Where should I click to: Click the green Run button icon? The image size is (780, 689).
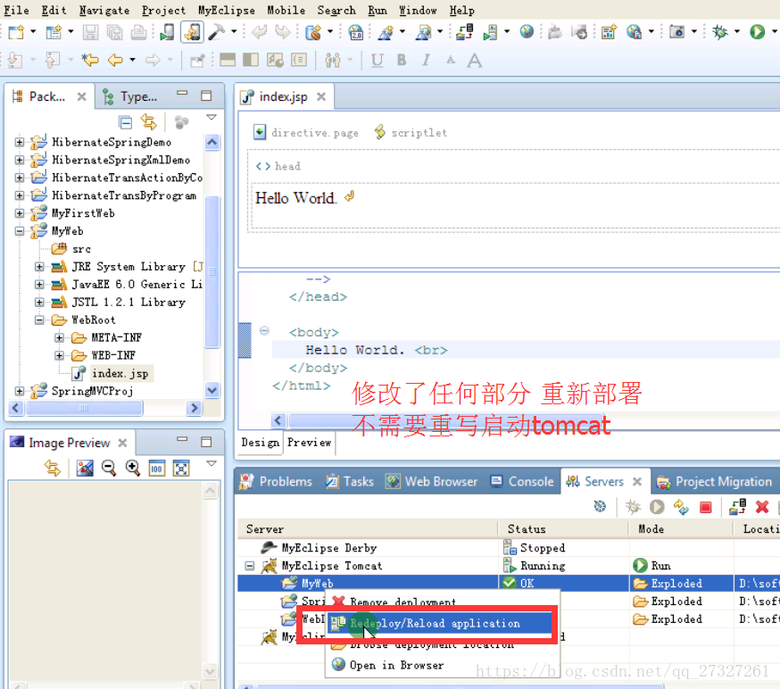pos(757,32)
